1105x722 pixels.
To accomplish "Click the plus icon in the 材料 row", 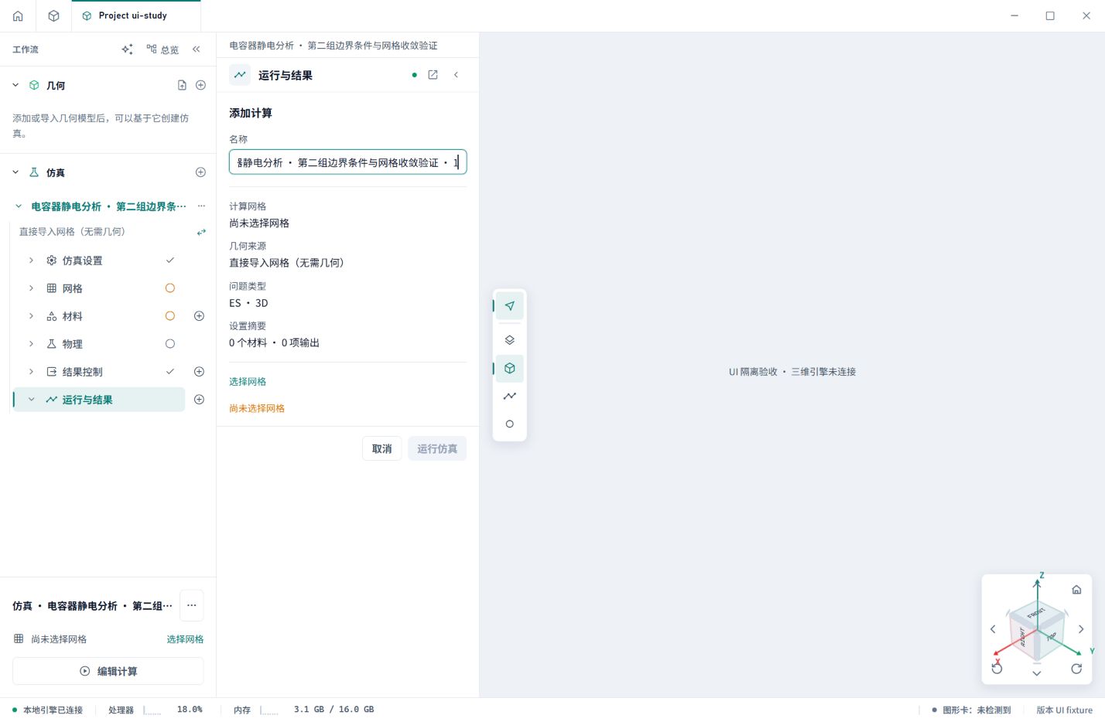I will 199,316.
